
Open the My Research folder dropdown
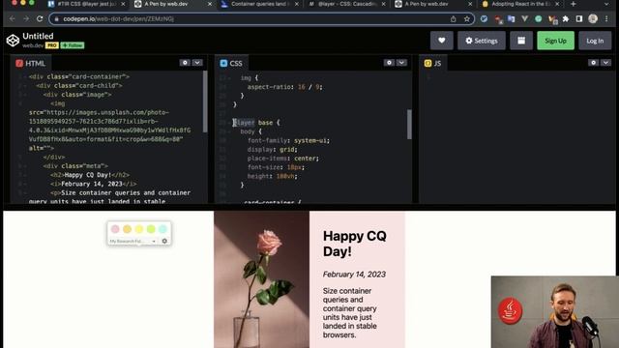coord(133,241)
